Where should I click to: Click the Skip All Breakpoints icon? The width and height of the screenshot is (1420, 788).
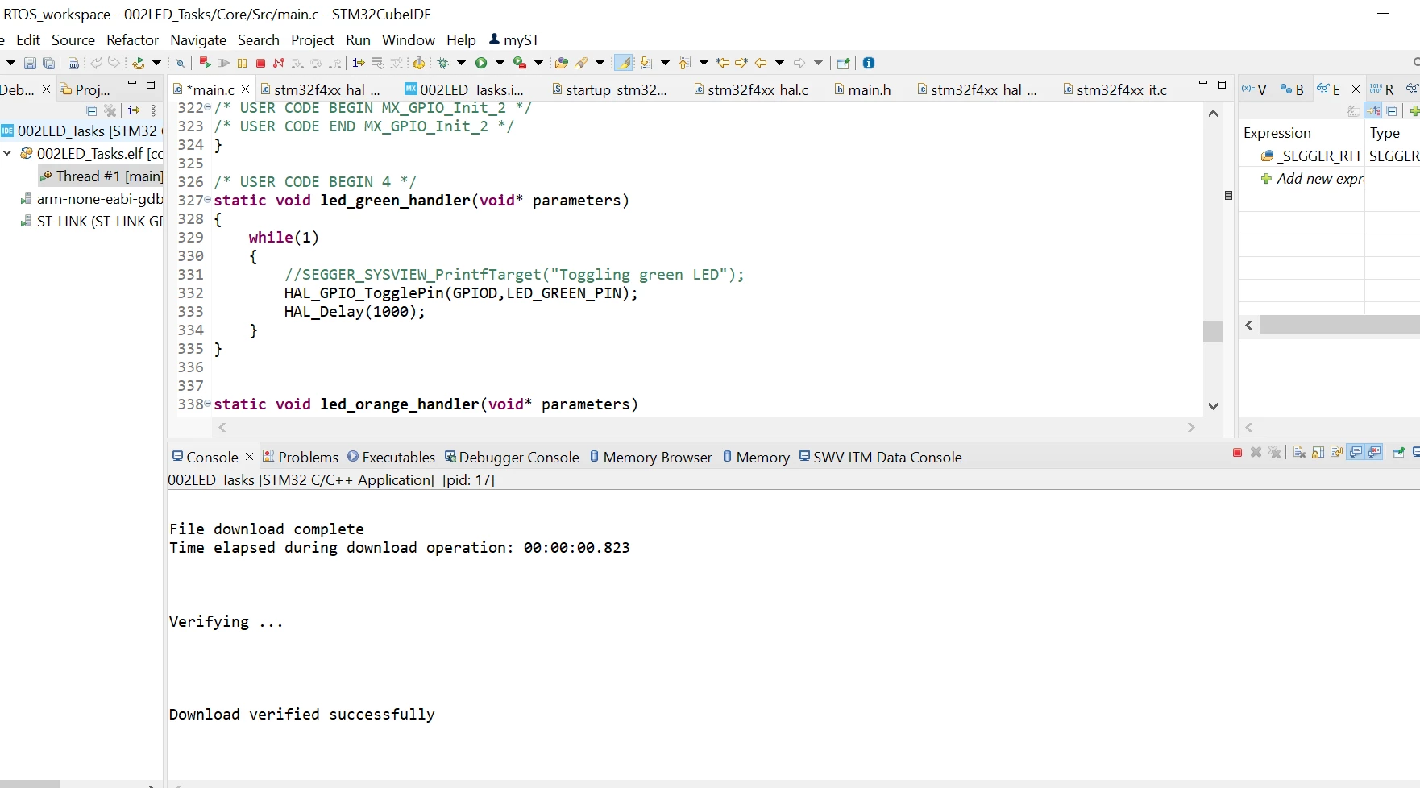[x=180, y=63]
